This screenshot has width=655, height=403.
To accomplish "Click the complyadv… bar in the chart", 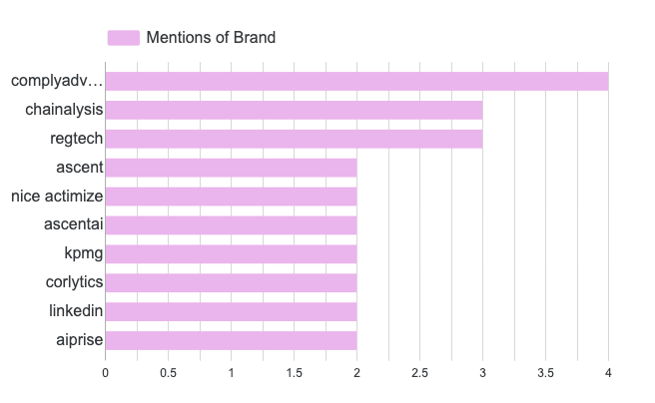I will coord(356,81).
